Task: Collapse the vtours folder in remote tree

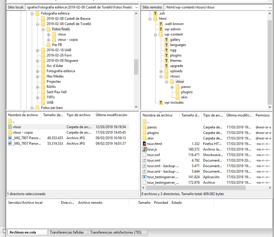Action: point(161,76)
